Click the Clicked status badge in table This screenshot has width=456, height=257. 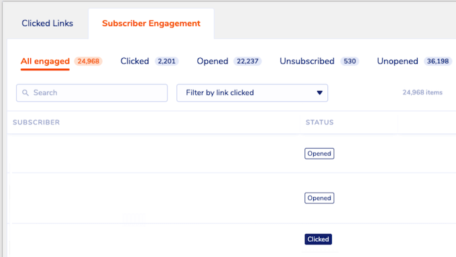click(x=318, y=240)
